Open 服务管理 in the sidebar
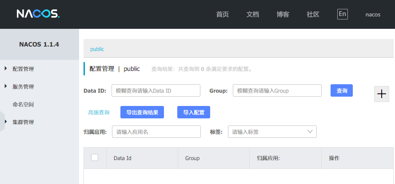395x184 pixels. [x=23, y=87]
